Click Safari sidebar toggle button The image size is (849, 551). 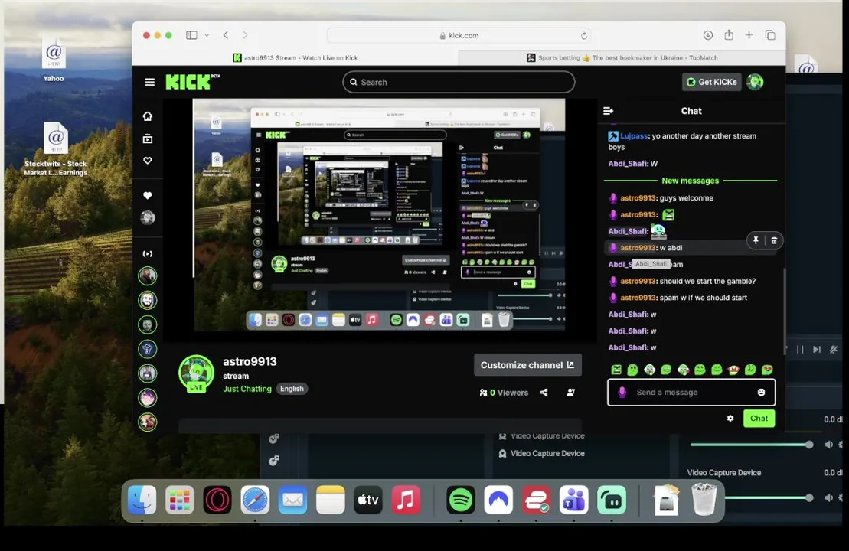[191, 35]
